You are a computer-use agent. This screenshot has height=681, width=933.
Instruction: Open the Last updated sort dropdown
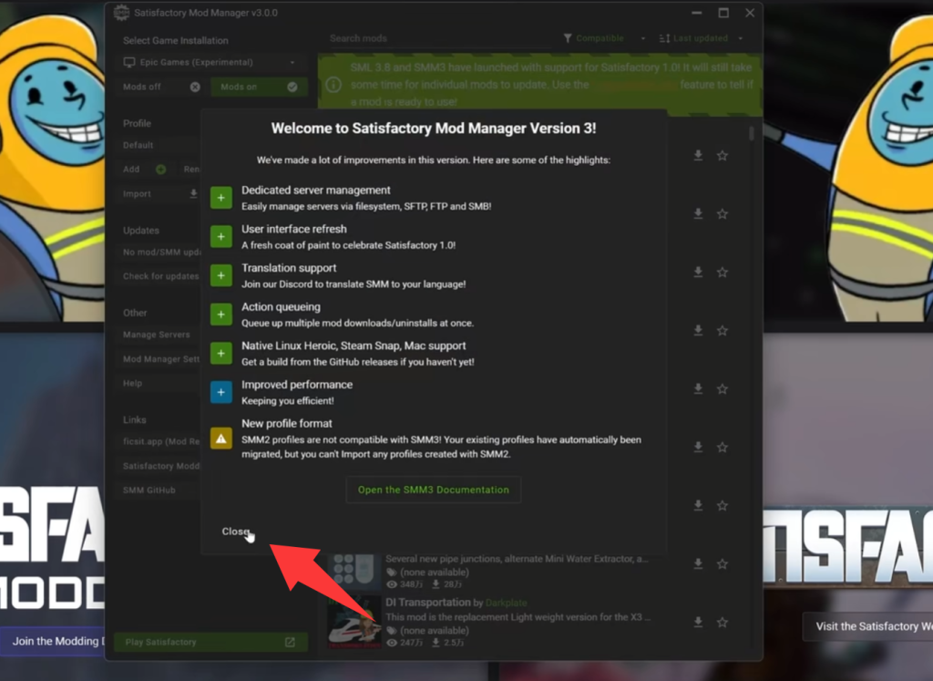[x=707, y=38]
